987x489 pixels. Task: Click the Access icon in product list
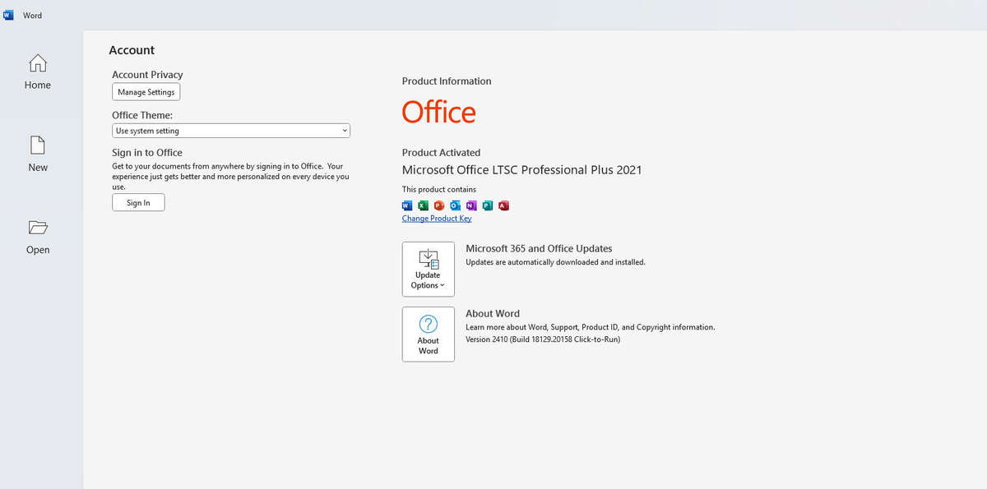(x=503, y=205)
